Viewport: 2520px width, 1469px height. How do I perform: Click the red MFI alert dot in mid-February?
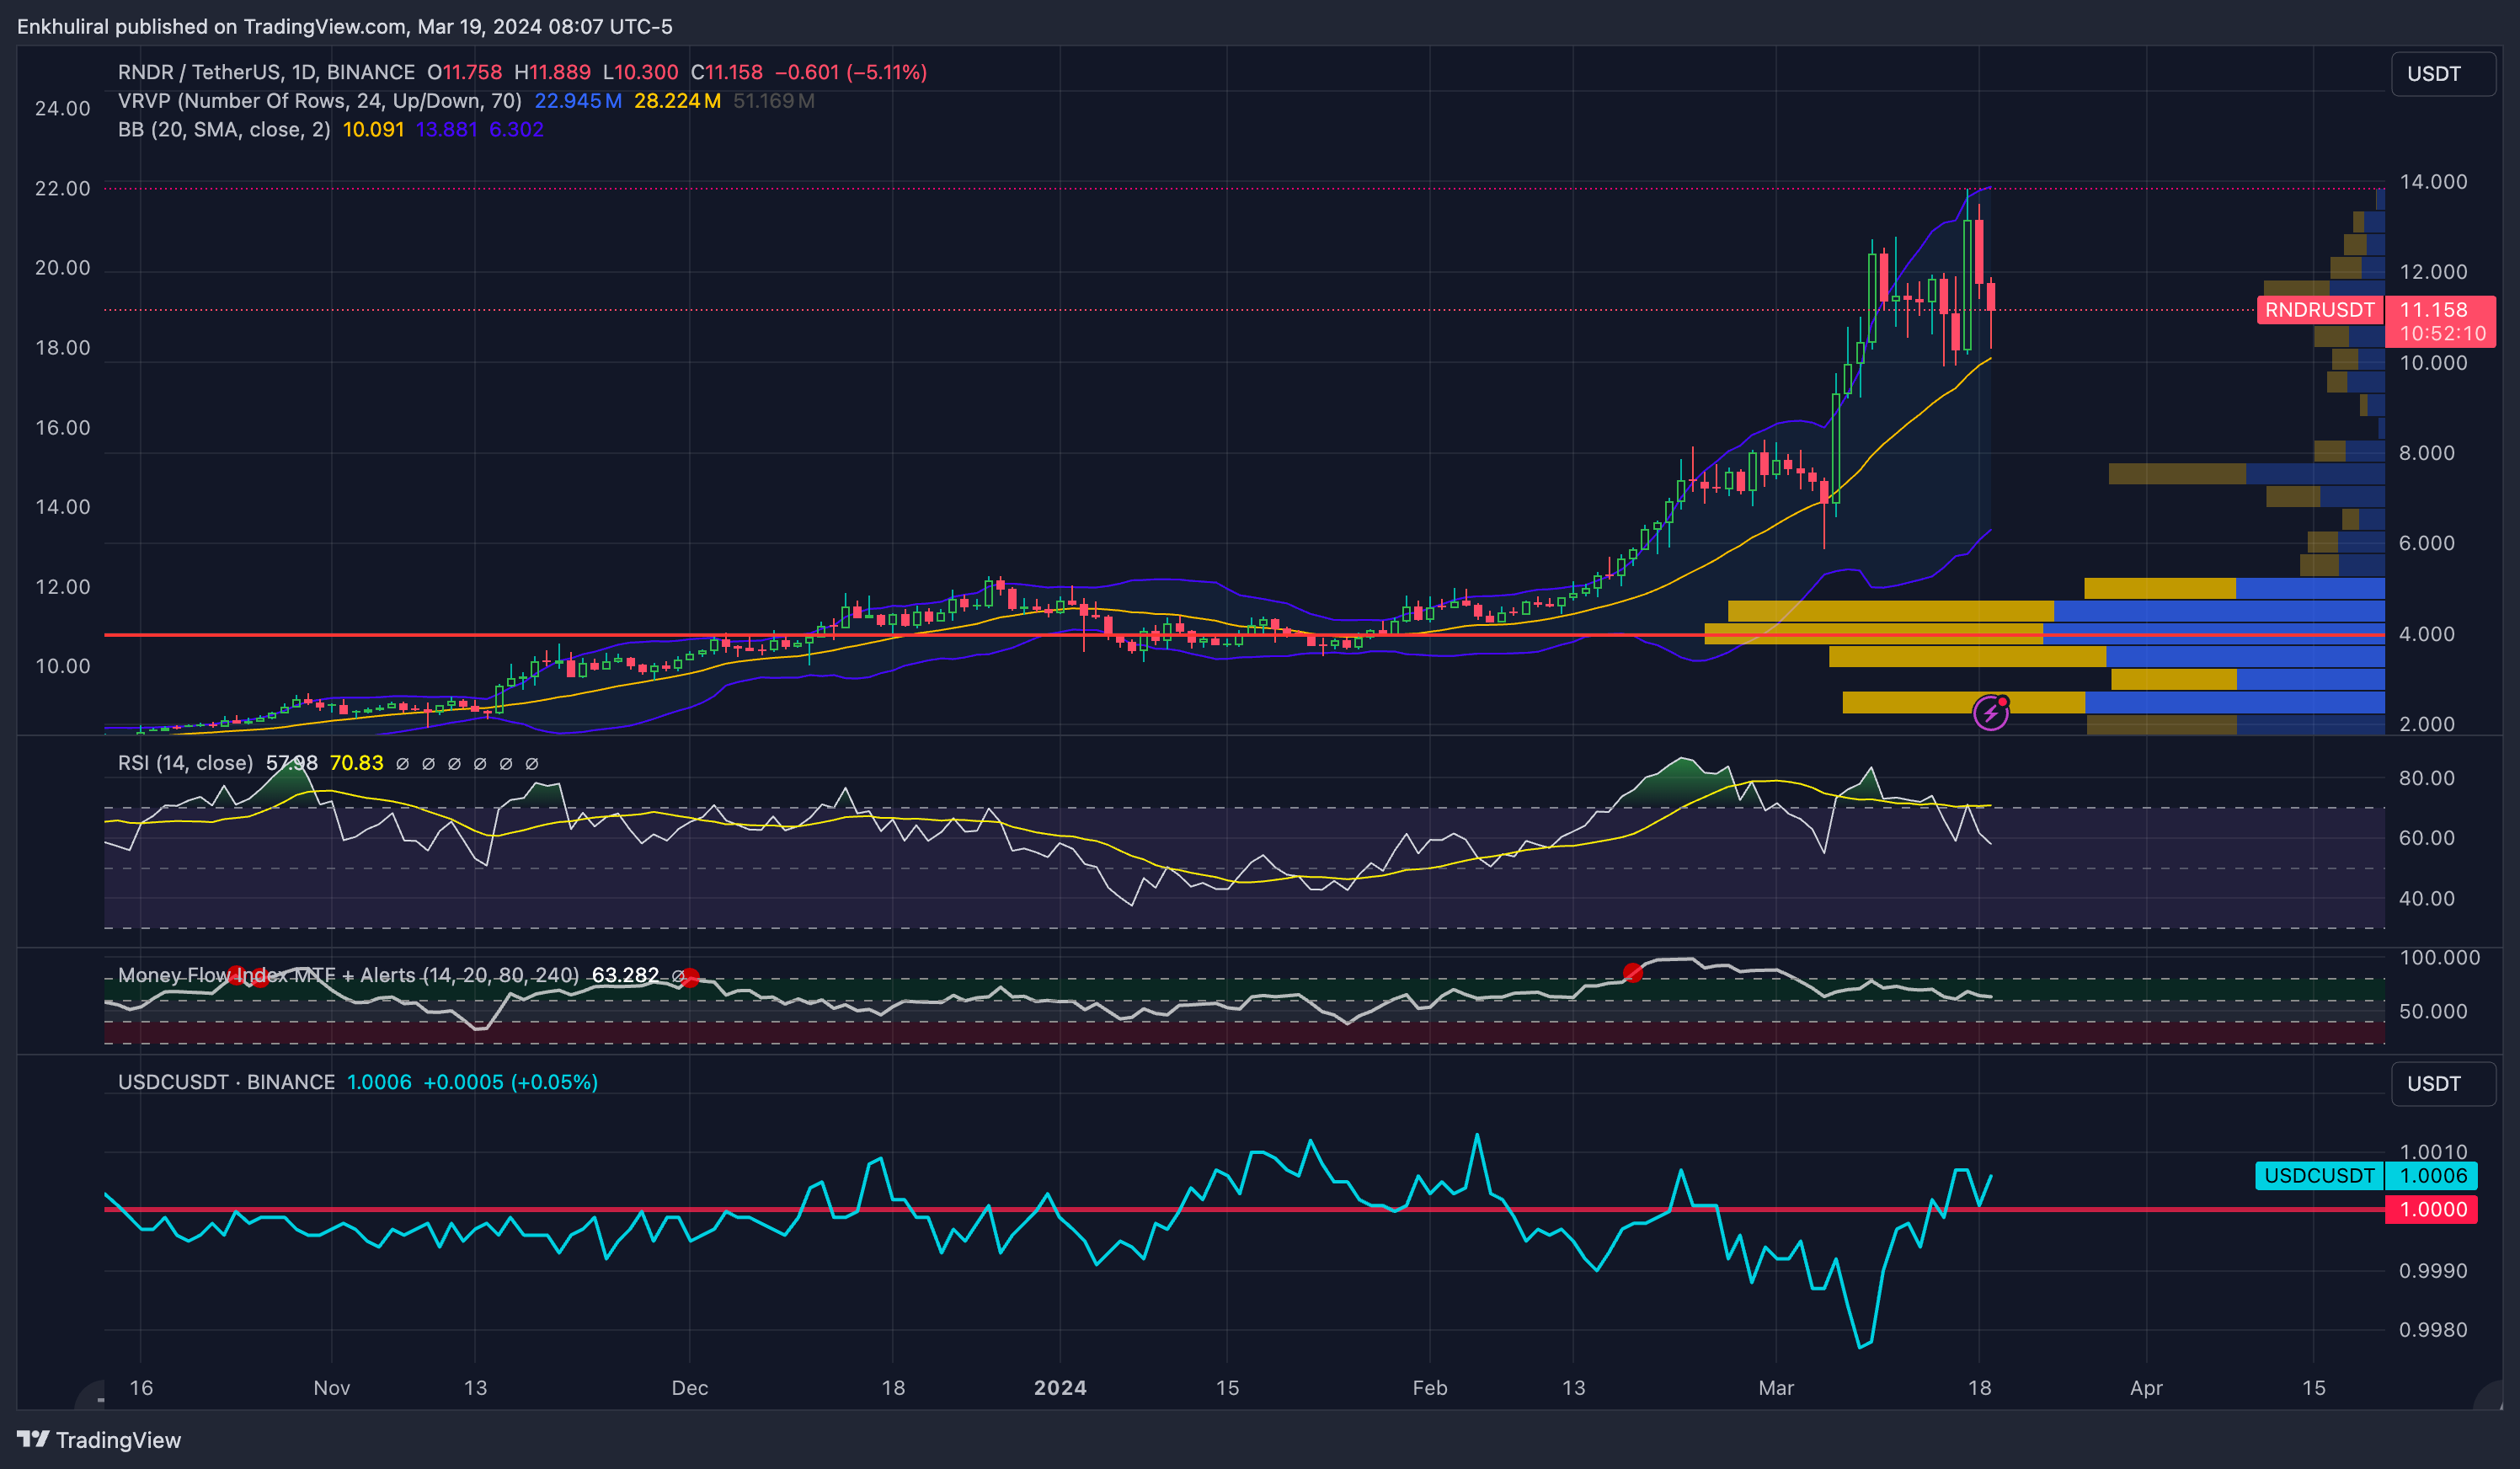[1632, 972]
